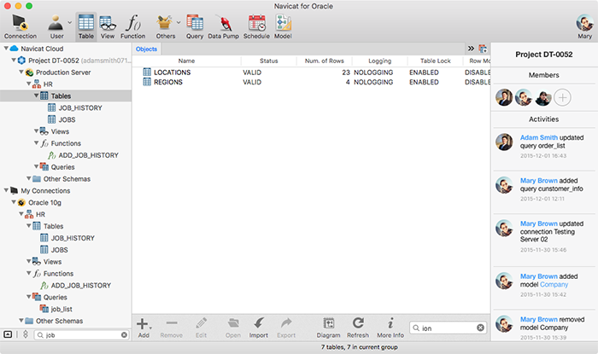
Task: Open the Data Pump tool
Action: pyautogui.click(x=223, y=26)
